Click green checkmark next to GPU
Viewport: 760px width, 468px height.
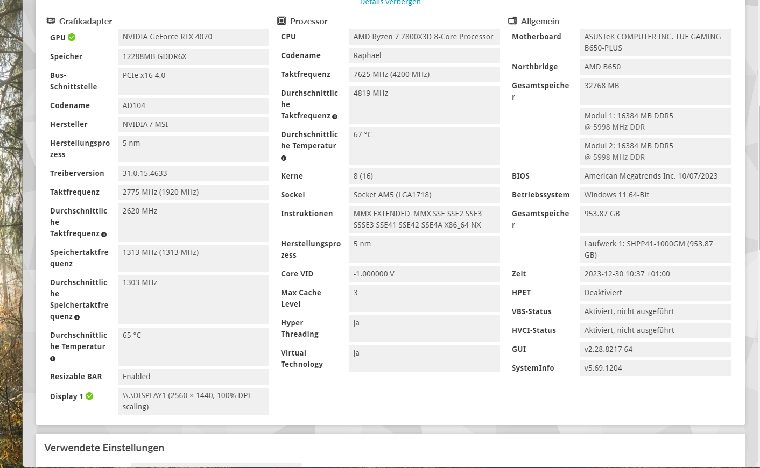72,38
